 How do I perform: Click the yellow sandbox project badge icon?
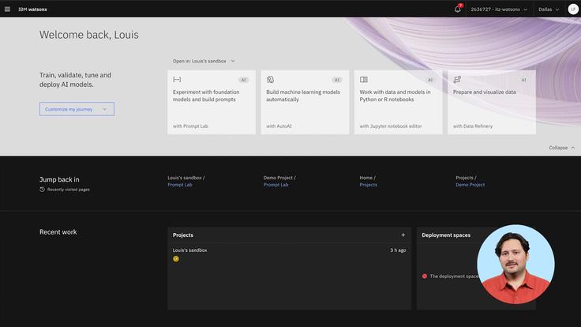click(x=176, y=259)
